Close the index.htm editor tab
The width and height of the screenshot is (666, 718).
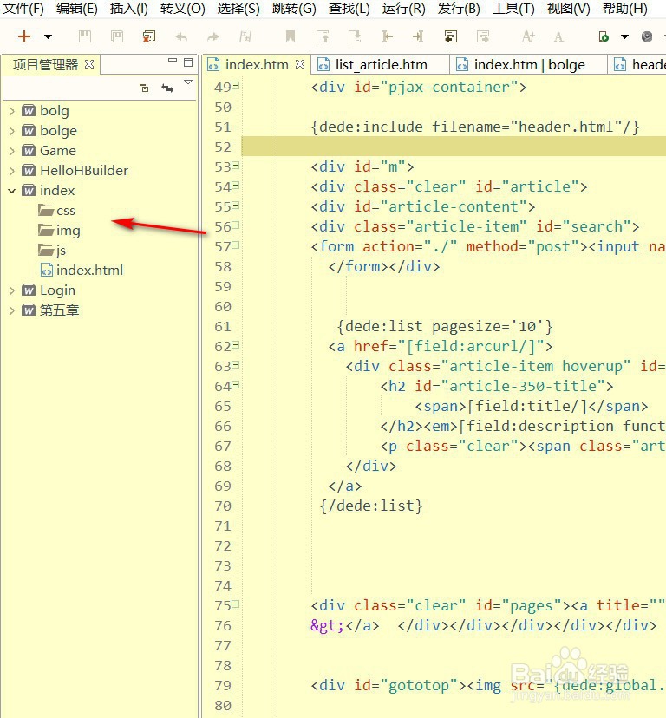point(300,64)
